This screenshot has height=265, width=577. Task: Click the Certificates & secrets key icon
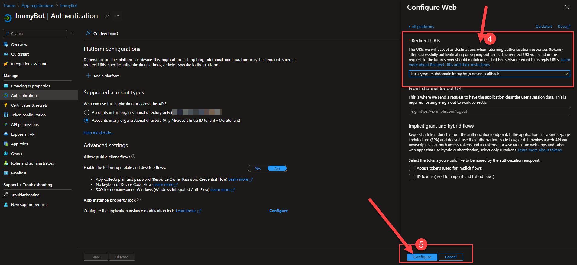tap(6, 105)
